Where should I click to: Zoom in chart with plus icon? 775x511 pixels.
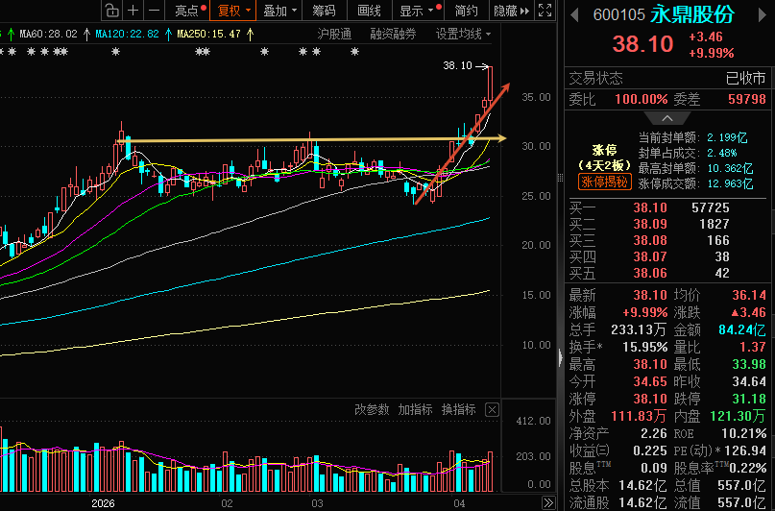coord(133,11)
